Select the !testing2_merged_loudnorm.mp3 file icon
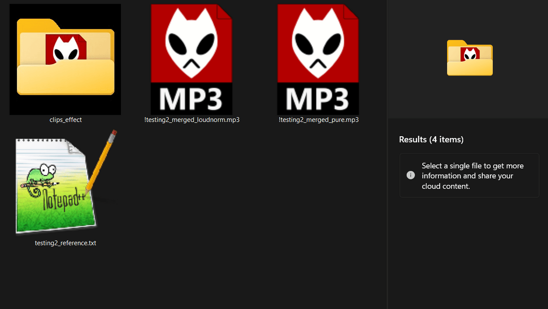The height and width of the screenshot is (309, 548). tap(191, 59)
